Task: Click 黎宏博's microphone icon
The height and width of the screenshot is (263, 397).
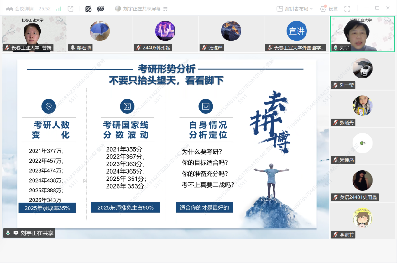Action: 73,48
